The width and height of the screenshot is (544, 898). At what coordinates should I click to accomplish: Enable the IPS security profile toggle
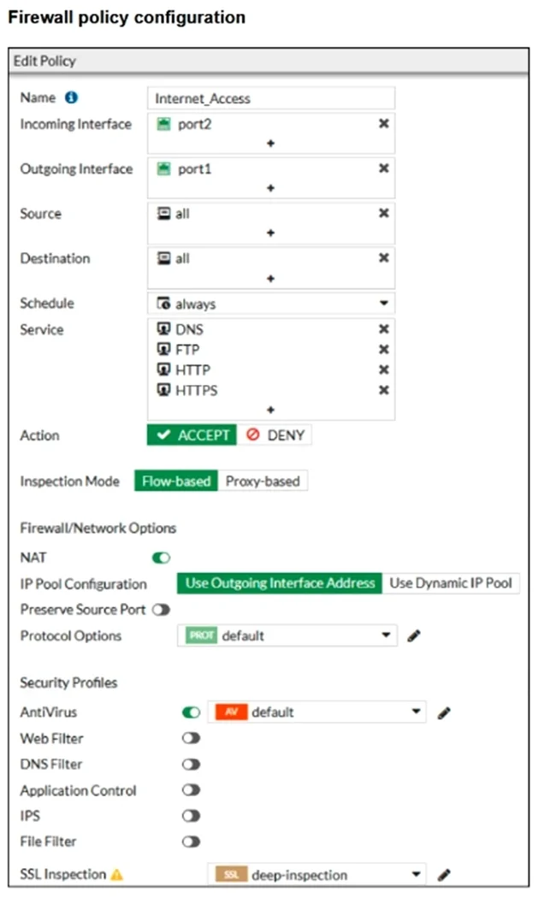click(192, 816)
